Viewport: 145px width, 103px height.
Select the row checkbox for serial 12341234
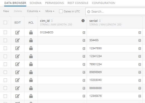click(x=5, y=56)
